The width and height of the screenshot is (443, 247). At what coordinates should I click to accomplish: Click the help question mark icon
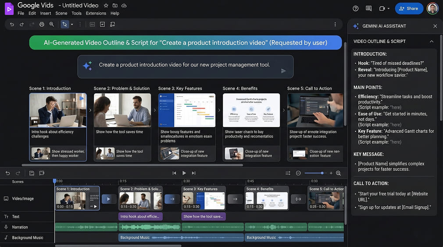click(356, 8)
